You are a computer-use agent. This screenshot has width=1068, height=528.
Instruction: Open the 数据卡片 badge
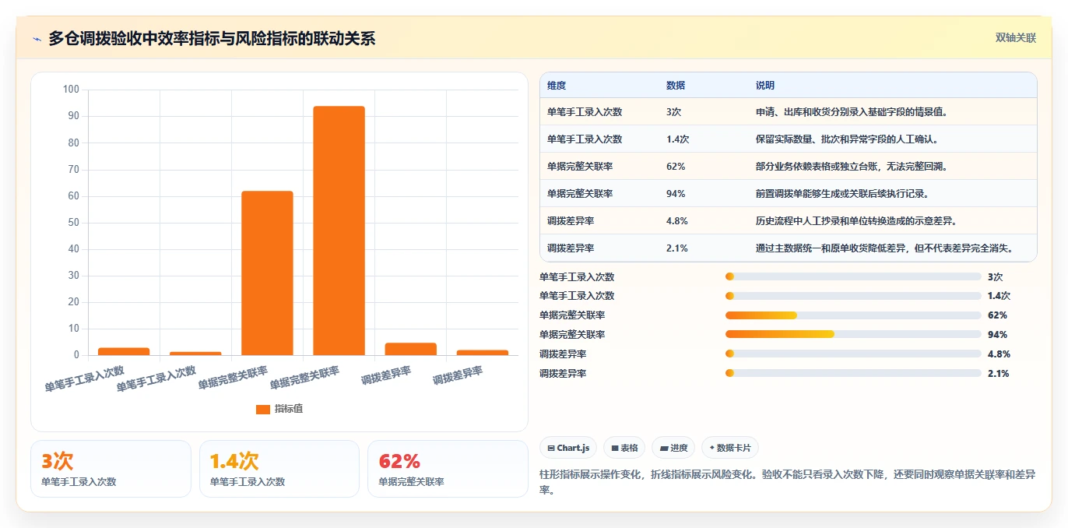pos(729,448)
